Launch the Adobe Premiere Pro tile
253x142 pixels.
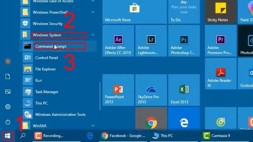point(220,41)
